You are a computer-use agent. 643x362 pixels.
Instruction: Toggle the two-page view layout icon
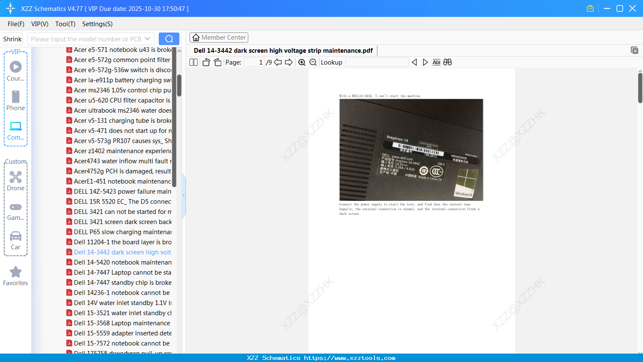point(193,62)
